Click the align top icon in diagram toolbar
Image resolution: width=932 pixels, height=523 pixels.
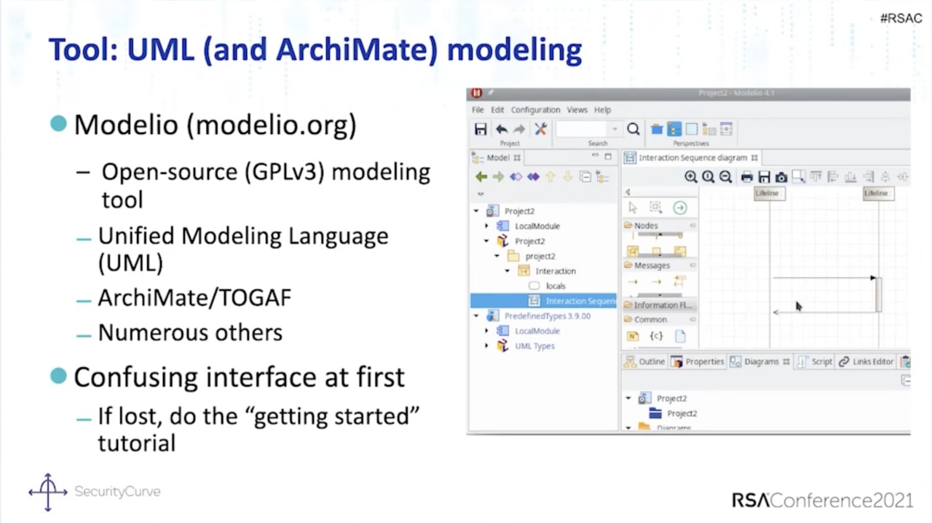816,177
